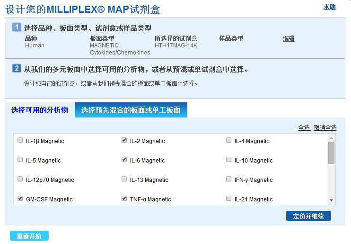Image resolution: width=351 pixels, height=244 pixels.
Task: Click the IFN-γ Magnetic label
Action: [254, 180]
